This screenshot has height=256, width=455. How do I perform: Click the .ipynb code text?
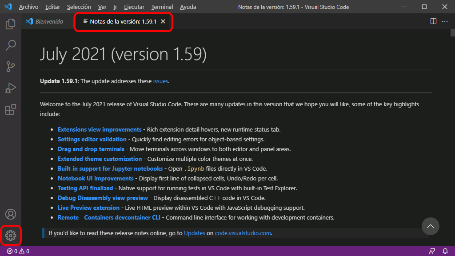point(194,168)
